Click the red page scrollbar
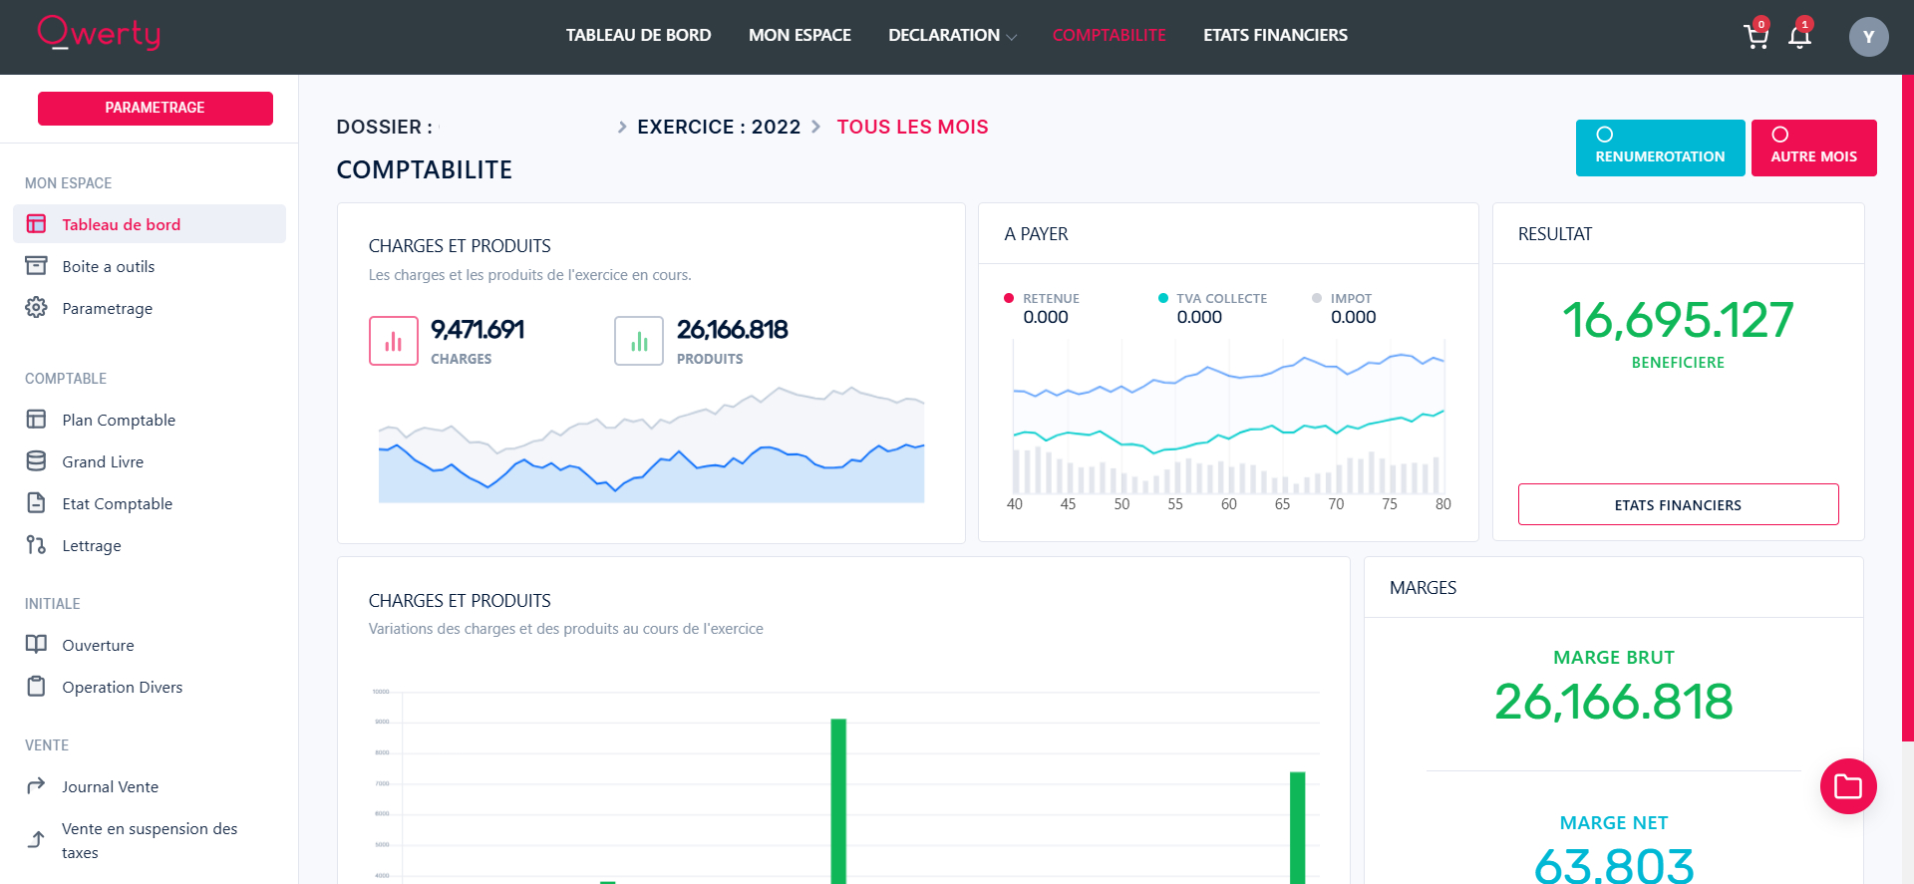The height and width of the screenshot is (884, 1914). (x=1908, y=409)
